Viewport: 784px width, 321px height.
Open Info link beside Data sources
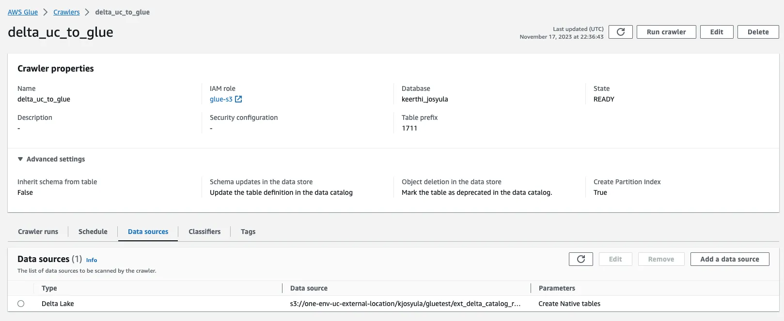[x=92, y=260]
